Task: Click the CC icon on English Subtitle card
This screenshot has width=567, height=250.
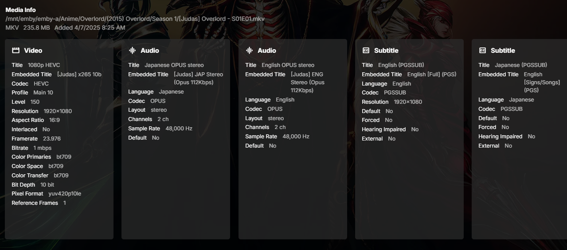Action: [366, 51]
